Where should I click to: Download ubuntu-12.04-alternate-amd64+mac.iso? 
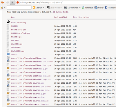click(28, 58)
